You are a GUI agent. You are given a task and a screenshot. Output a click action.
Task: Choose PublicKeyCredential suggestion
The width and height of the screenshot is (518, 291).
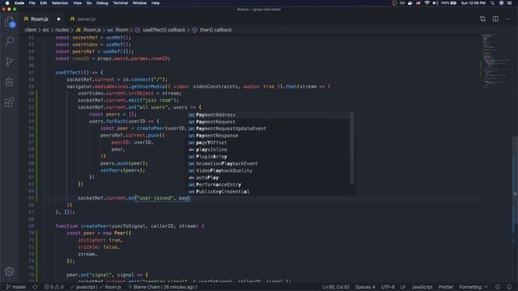click(269, 192)
